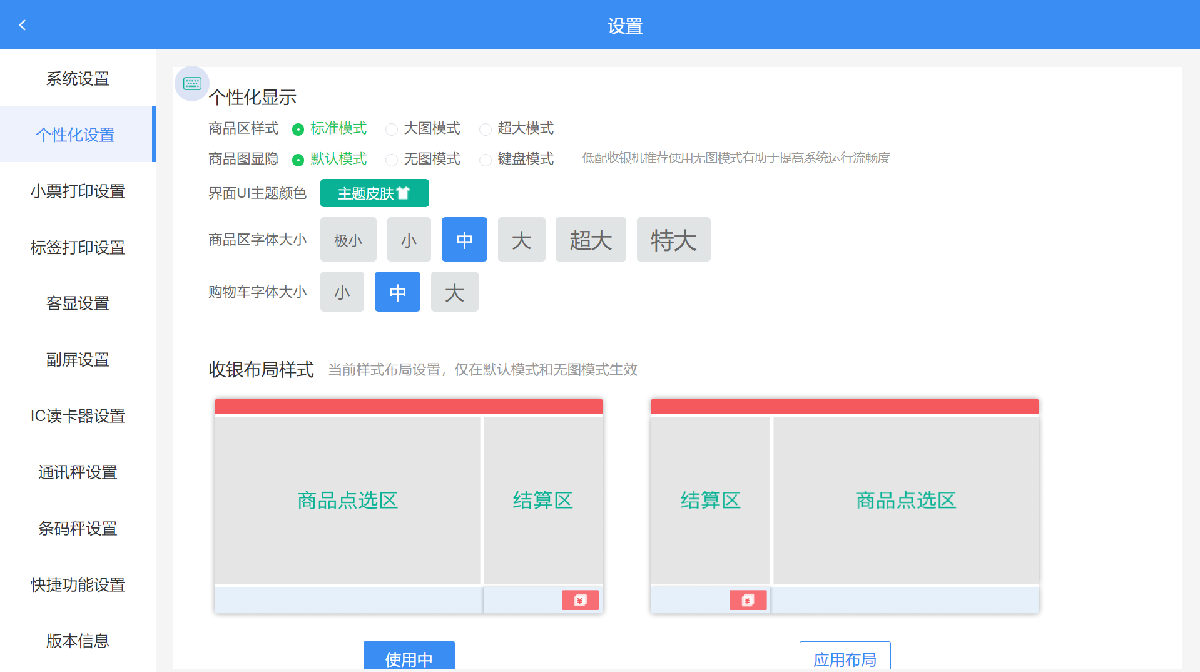The image size is (1200, 672).
Task: Select 大图模式 product area style
Action: [x=392, y=129]
